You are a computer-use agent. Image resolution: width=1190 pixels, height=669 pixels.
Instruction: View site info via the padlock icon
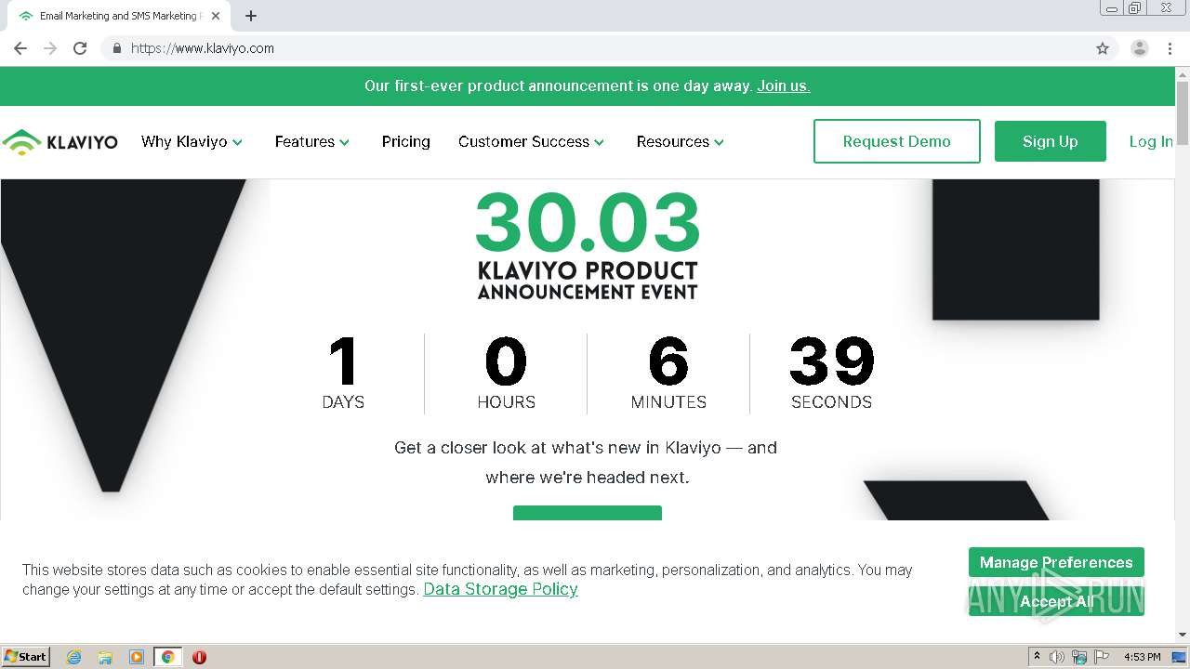(116, 48)
